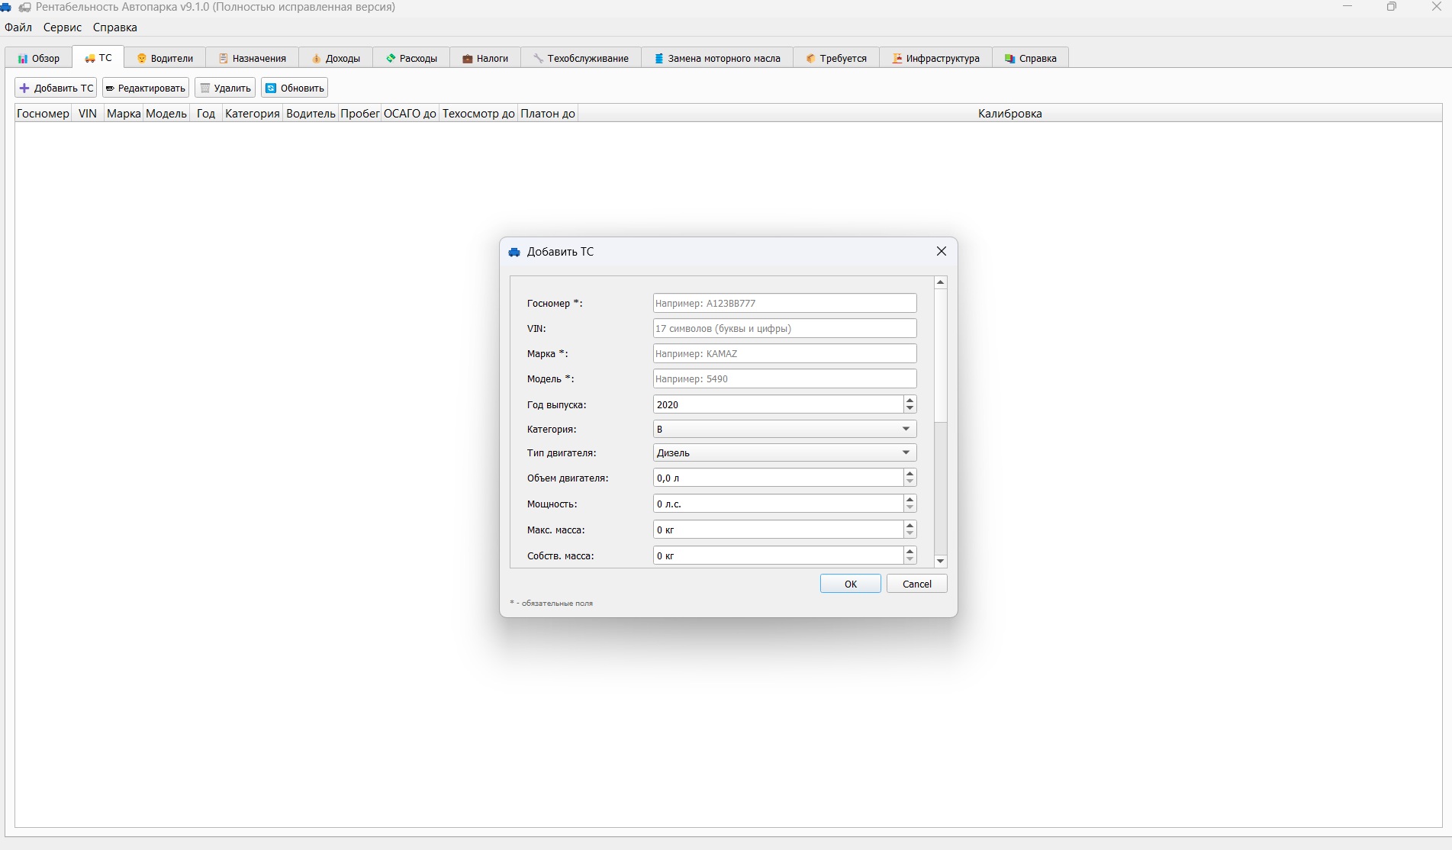Focus the Модель input field
Image resolution: width=1452 pixels, height=850 pixels.
784,378
